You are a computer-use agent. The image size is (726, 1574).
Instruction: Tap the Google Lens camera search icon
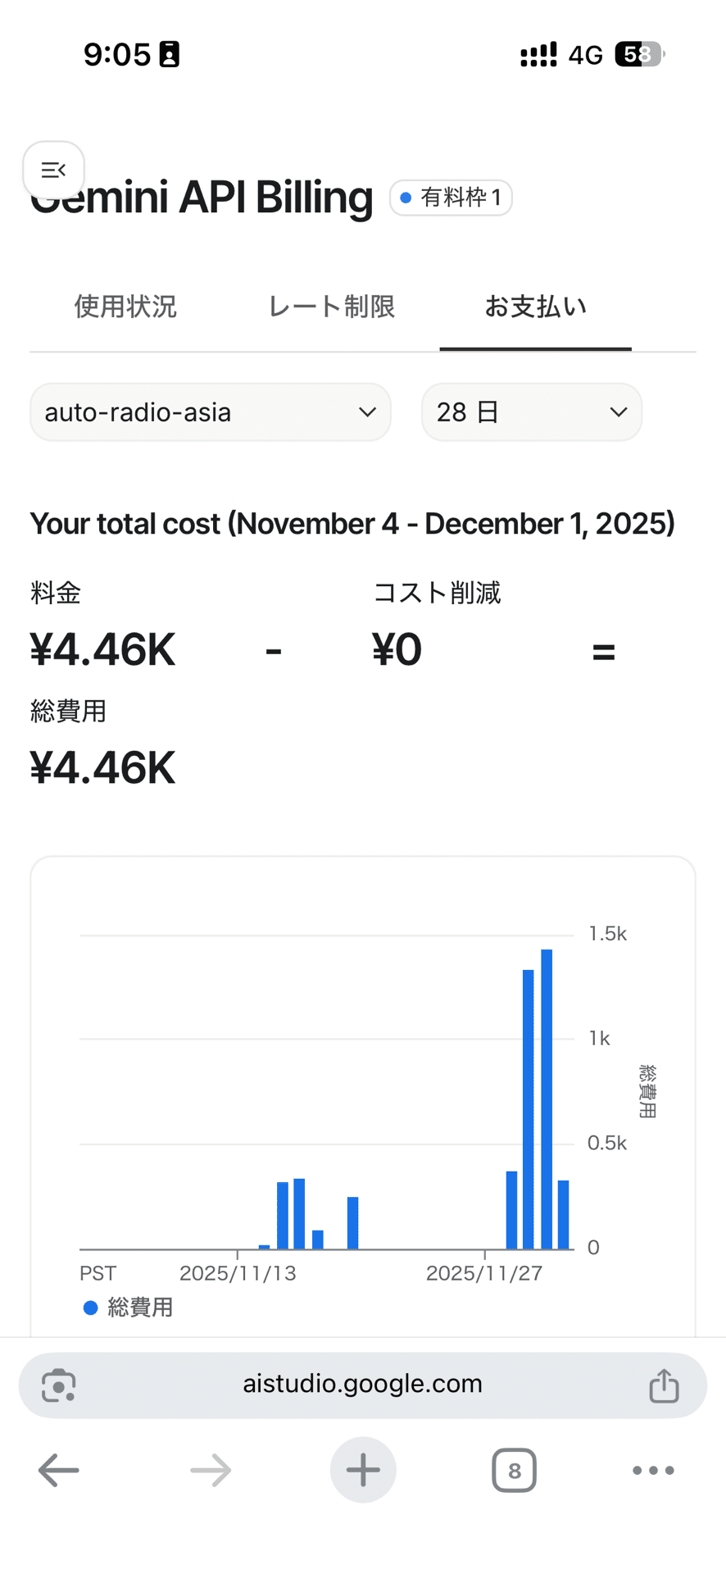point(59,1385)
